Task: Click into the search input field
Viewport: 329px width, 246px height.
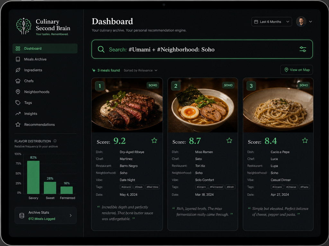Action: [x=202, y=49]
